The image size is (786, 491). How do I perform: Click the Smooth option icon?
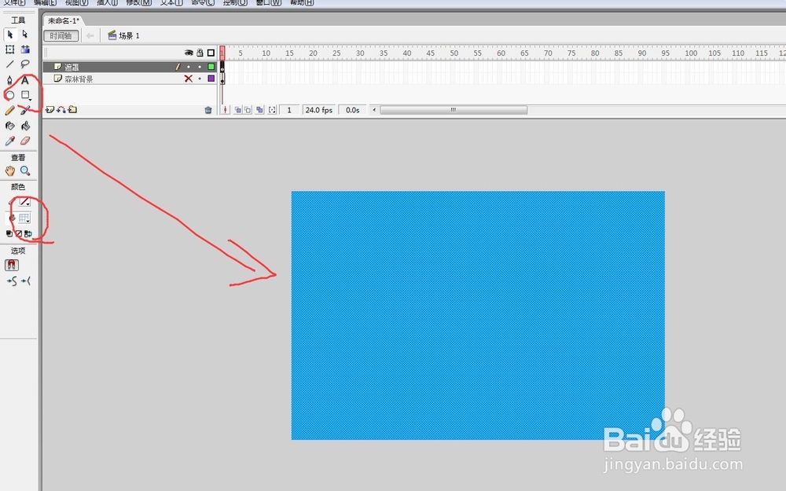12,281
